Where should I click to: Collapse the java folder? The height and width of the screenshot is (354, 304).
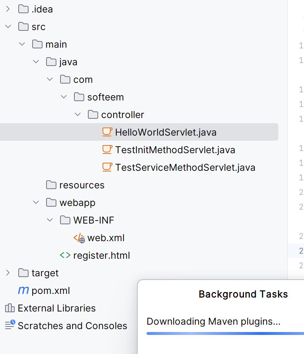pyautogui.click(x=36, y=62)
